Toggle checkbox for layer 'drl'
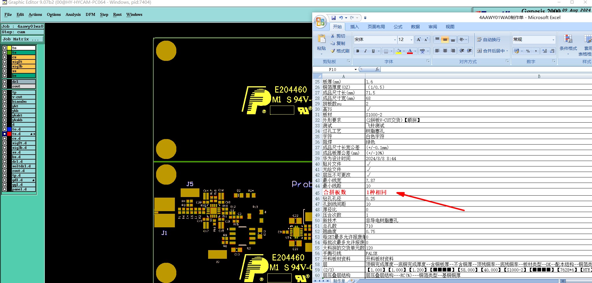The image size is (592, 283). pyautogui.click(x=5, y=82)
